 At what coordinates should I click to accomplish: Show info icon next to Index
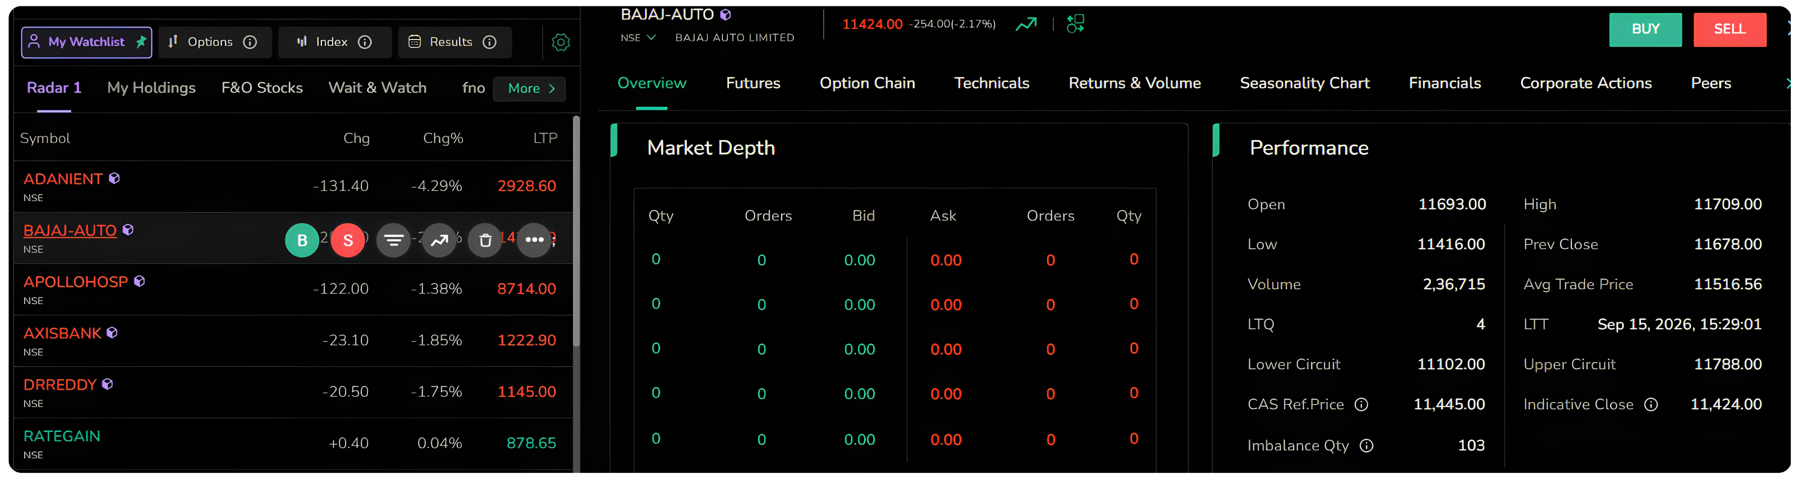pos(365,42)
